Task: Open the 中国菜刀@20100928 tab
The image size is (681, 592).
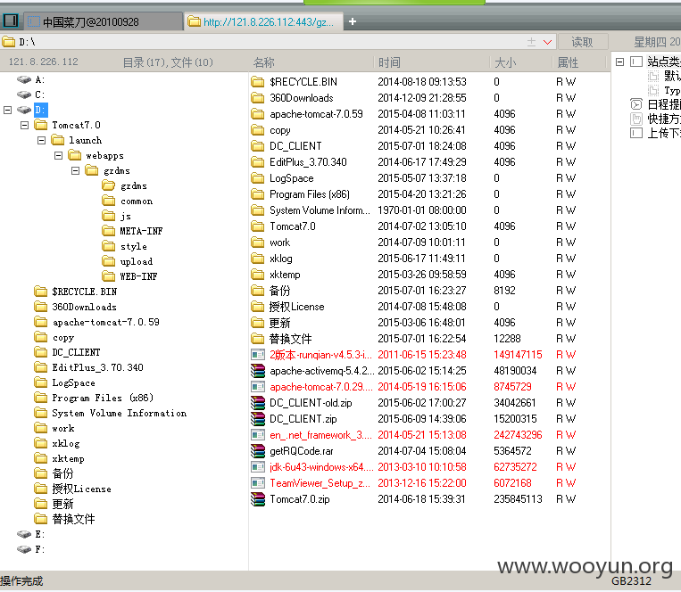Action: click(x=103, y=21)
